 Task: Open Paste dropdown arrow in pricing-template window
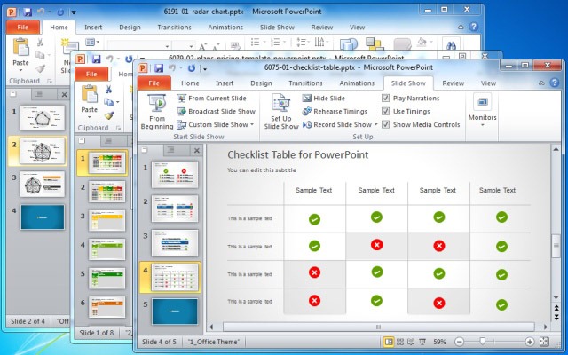(89, 117)
